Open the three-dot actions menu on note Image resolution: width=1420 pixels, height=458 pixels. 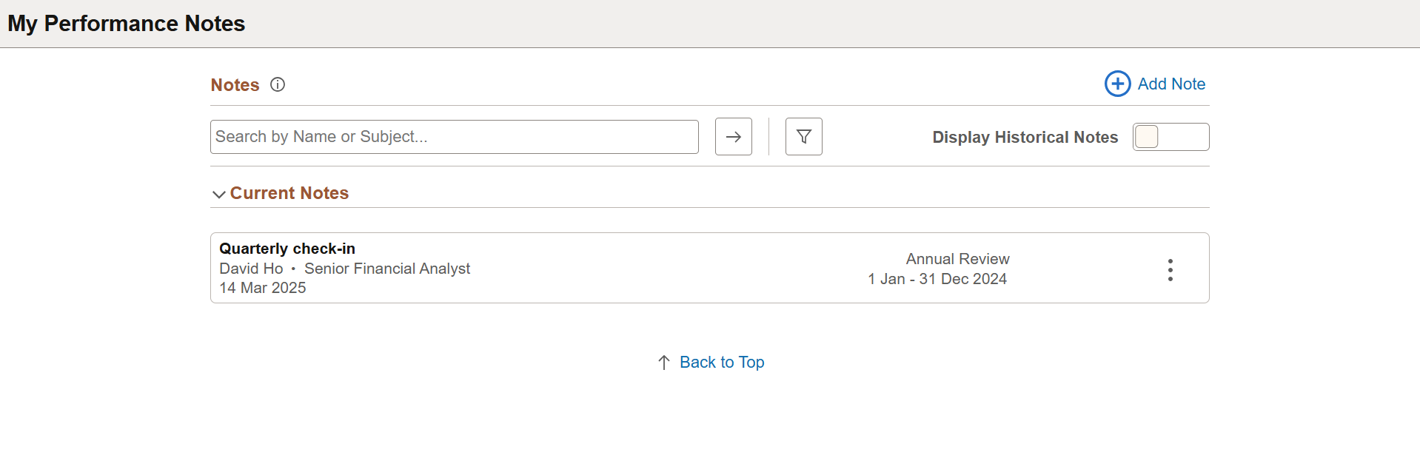(x=1170, y=270)
